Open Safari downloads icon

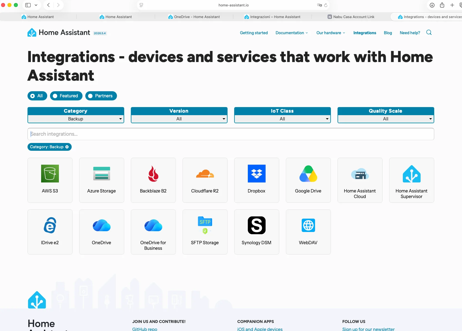(432, 5)
